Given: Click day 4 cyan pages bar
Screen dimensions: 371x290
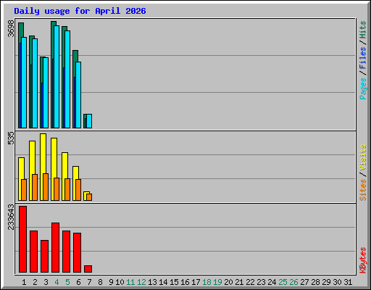Looking at the screenshot, I should coord(57,77).
